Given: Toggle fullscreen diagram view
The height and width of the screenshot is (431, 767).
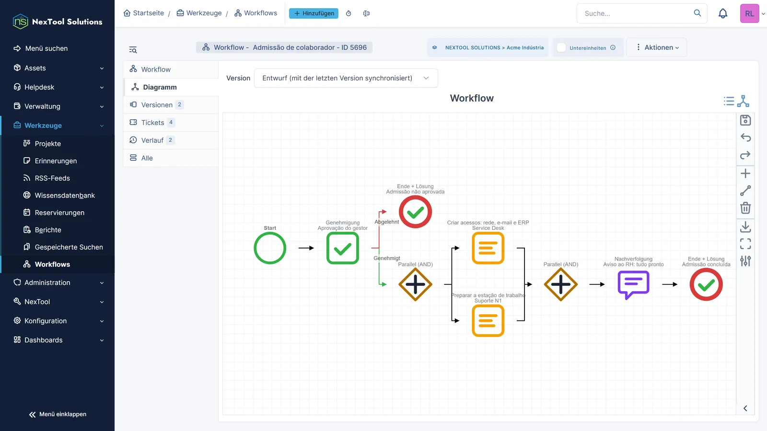Looking at the screenshot, I should point(745,244).
